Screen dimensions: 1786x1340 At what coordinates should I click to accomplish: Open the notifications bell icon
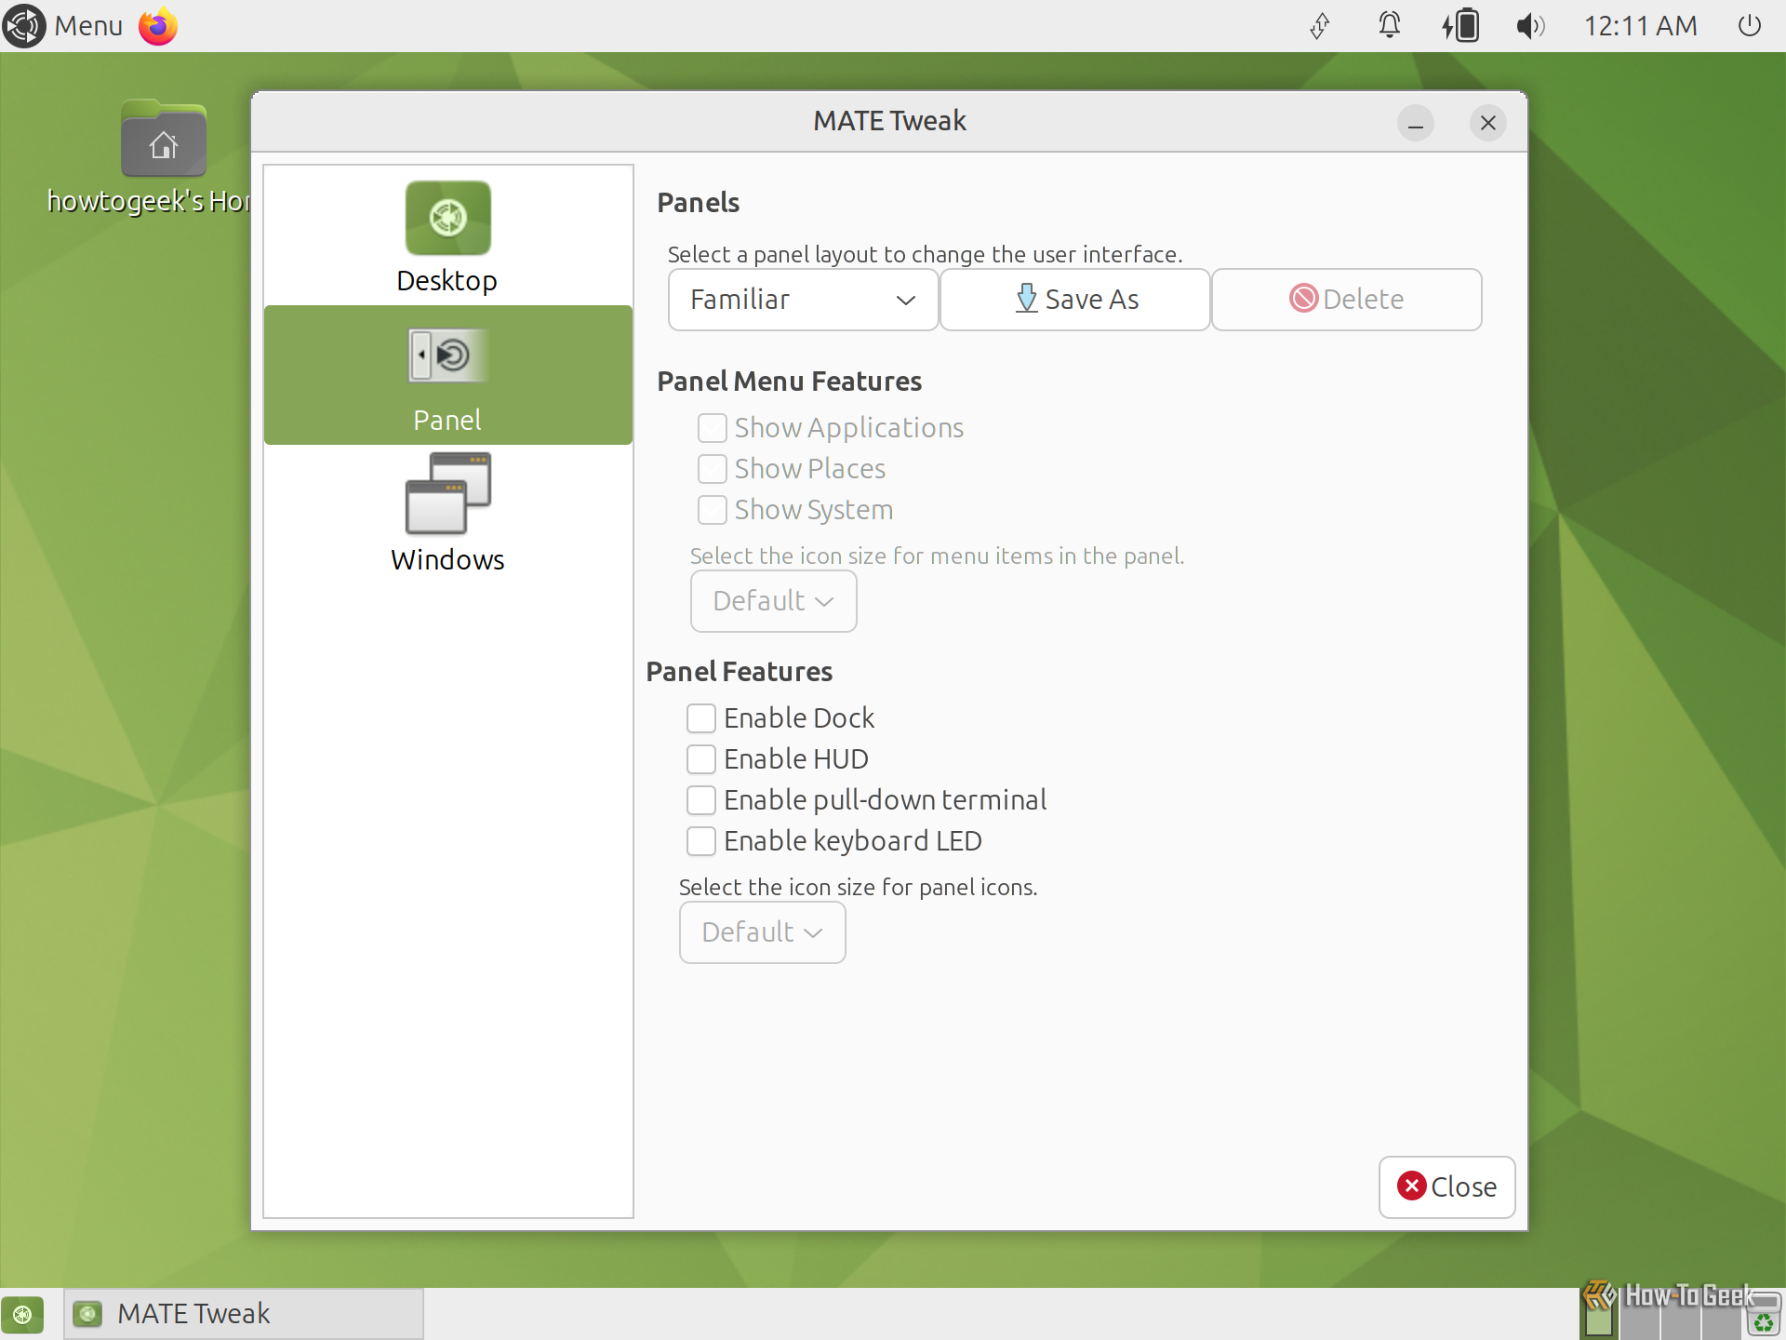point(1390,26)
